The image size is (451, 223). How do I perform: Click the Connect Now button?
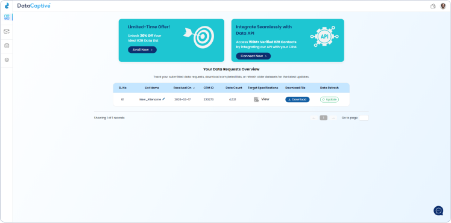click(253, 56)
